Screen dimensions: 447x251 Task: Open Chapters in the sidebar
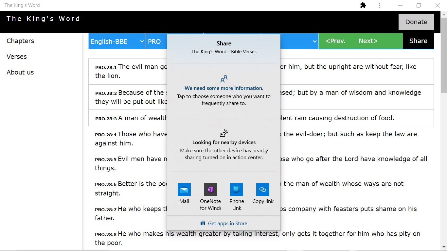(x=20, y=41)
